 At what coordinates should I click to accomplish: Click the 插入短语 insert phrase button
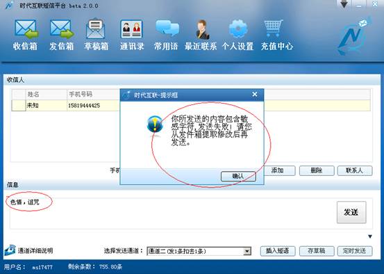coord(278,251)
